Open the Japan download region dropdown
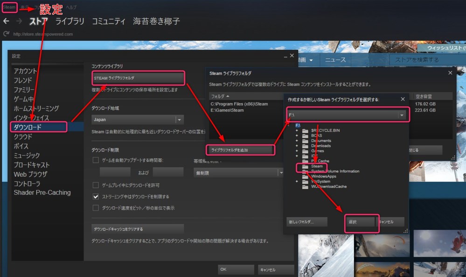This screenshot has width=466, height=277. [x=179, y=120]
